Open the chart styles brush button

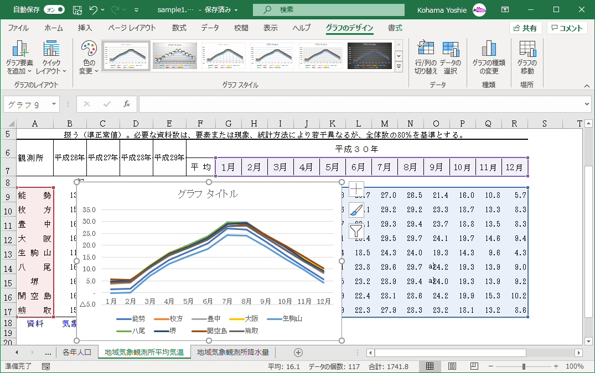point(356,210)
